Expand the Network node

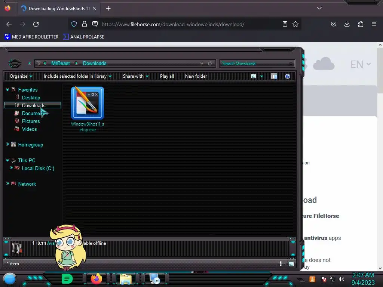click(x=7, y=183)
